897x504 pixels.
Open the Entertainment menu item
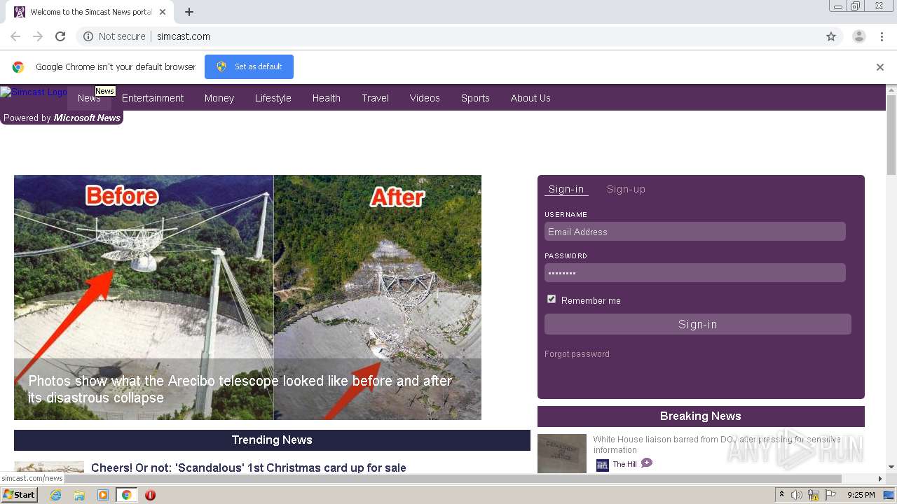pyautogui.click(x=153, y=98)
